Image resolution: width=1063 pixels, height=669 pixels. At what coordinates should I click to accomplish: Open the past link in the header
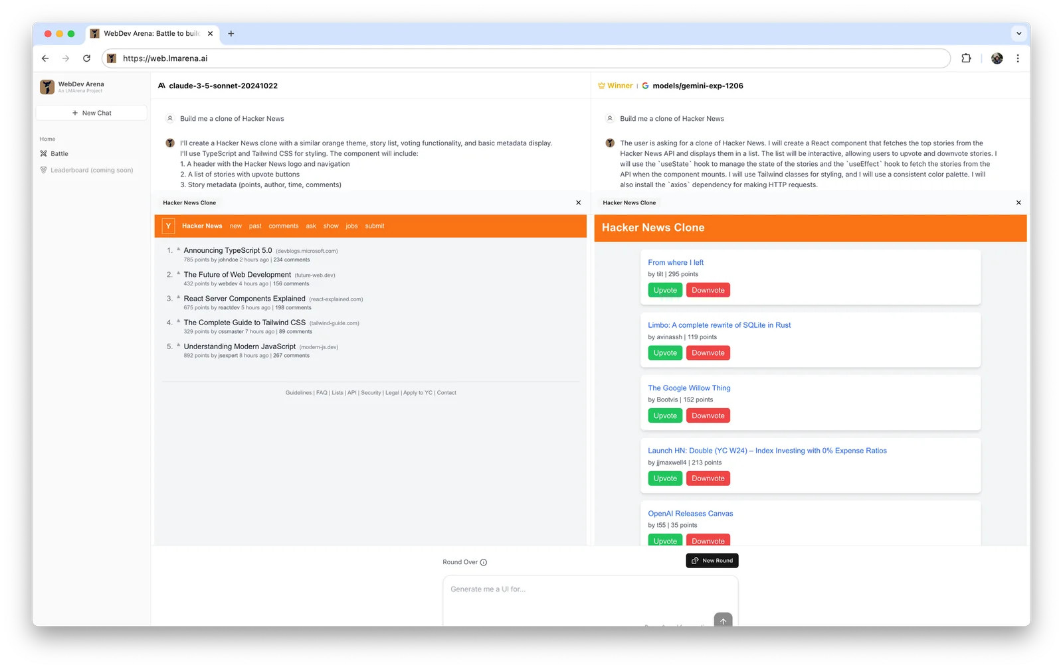tap(255, 226)
